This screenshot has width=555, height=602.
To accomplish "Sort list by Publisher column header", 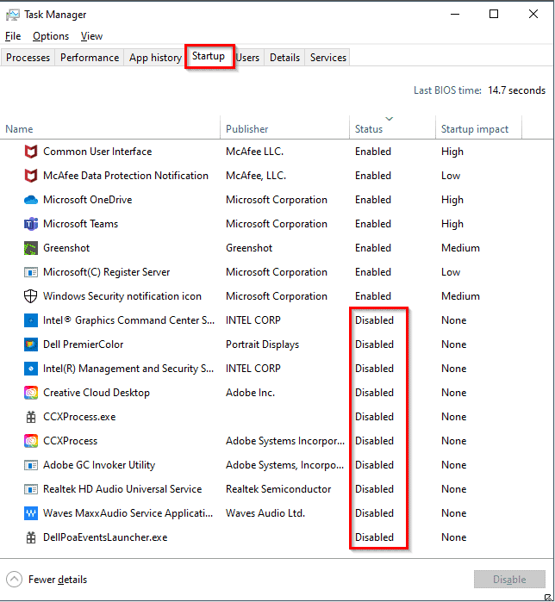I will [x=284, y=129].
